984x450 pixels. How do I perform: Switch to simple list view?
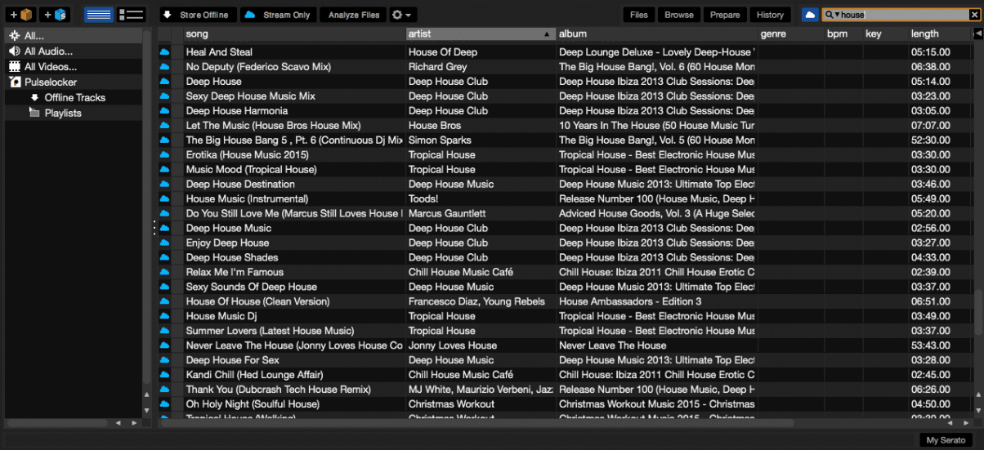(99, 15)
